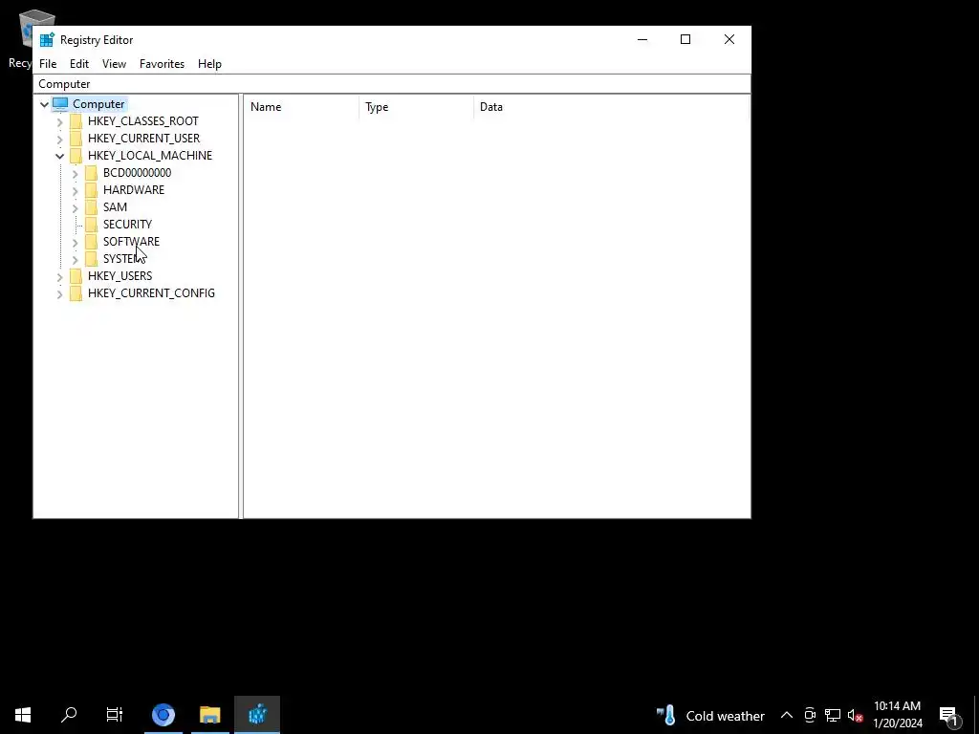The height and width of the screenshot is (734, 979).
Task: Collapse the Computer root node
Action: (44, 104)
